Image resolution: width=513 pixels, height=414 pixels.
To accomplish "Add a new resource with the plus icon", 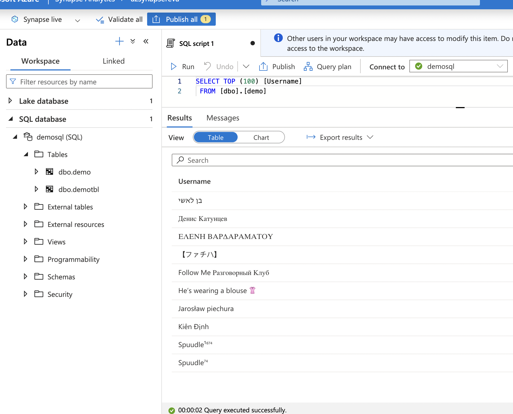I will tap(119, 42).
